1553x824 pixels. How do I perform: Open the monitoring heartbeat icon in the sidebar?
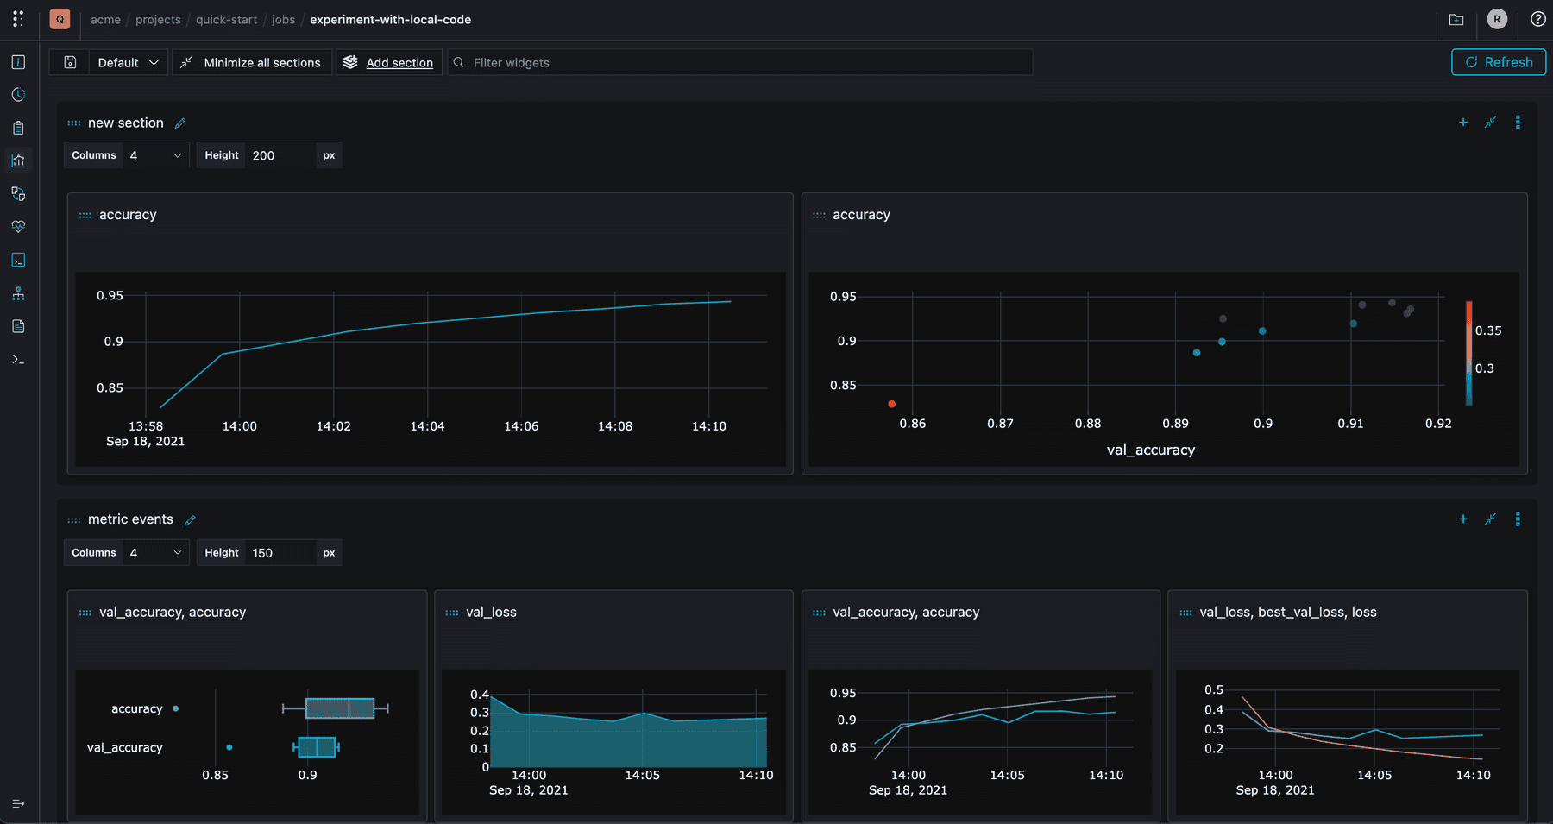[x=18, y=226]
